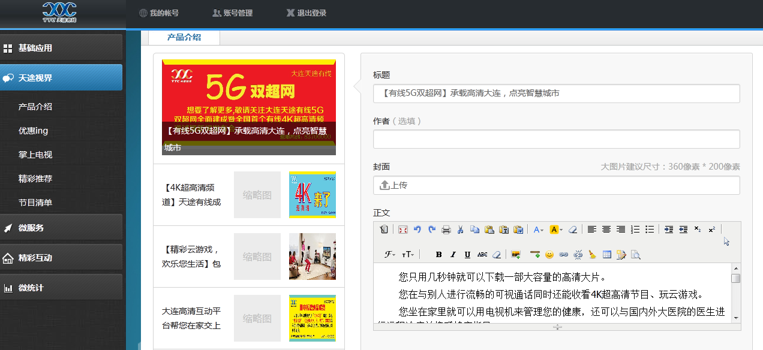The height and width of the screenshot is (350, 763).
Task: Insert a table with grid icon
Action: pyautogui.click(x=607, y=255)
